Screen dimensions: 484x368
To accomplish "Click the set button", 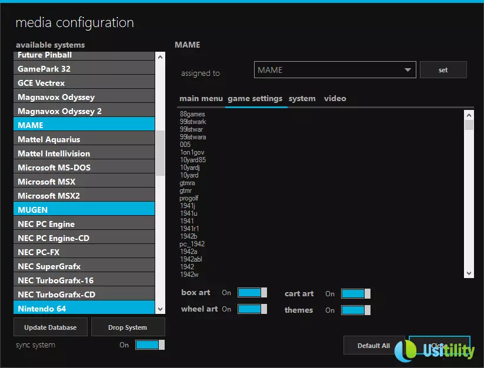I will click(443, 70).
